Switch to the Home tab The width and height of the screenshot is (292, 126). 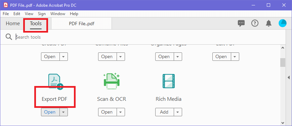click(x=13, y=24)
